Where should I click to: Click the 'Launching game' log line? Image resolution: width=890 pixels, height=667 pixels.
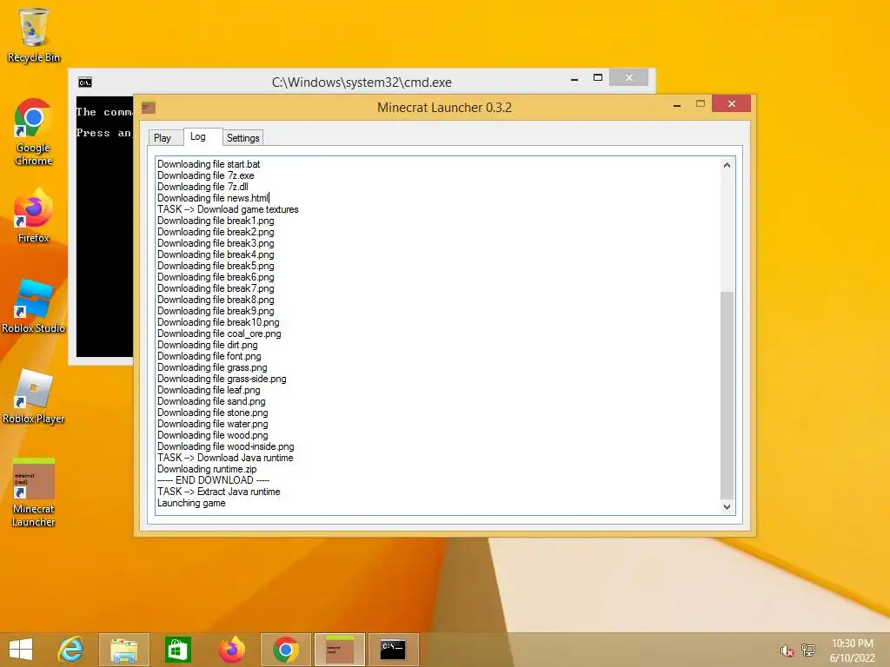[x=191, y=503]
